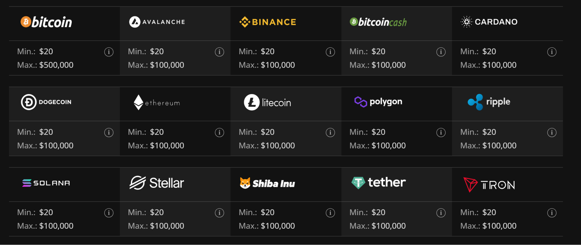Click Bitcoin's $500,000 maximum text
The image size is (581, 245).
point(56,65)
